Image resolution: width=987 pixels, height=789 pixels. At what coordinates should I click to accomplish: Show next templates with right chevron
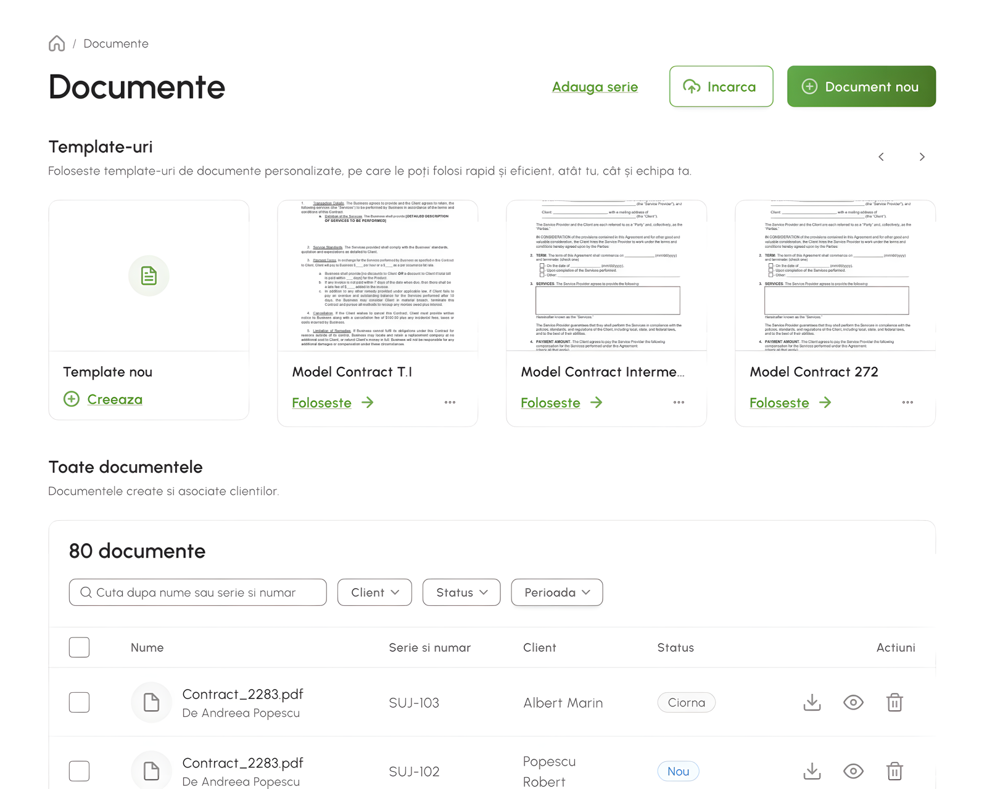[x=922, y=157]
